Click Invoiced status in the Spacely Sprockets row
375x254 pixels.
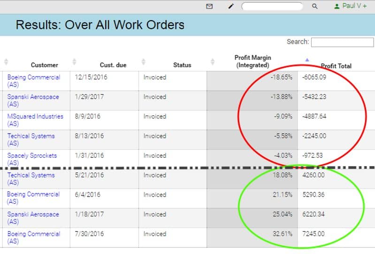[155, 156]
